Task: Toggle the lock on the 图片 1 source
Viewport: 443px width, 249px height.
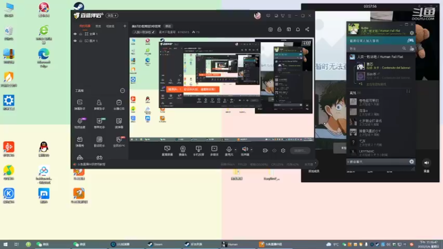Action: point(80,41)
